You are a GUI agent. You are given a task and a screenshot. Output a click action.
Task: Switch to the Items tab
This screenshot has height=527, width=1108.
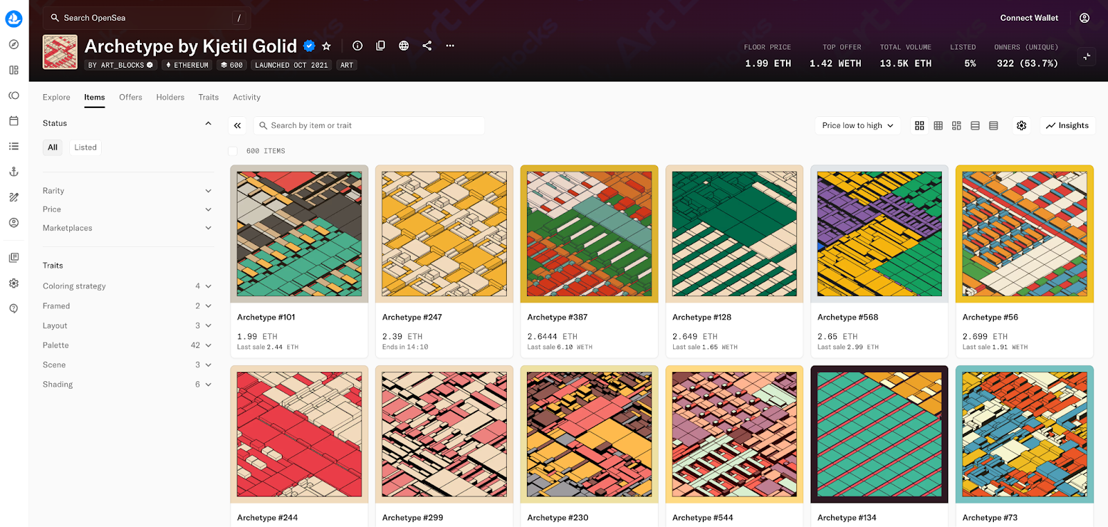point(95,98)
